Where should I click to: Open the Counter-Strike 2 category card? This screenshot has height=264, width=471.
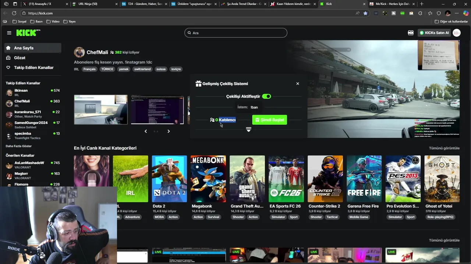point(325,179)
